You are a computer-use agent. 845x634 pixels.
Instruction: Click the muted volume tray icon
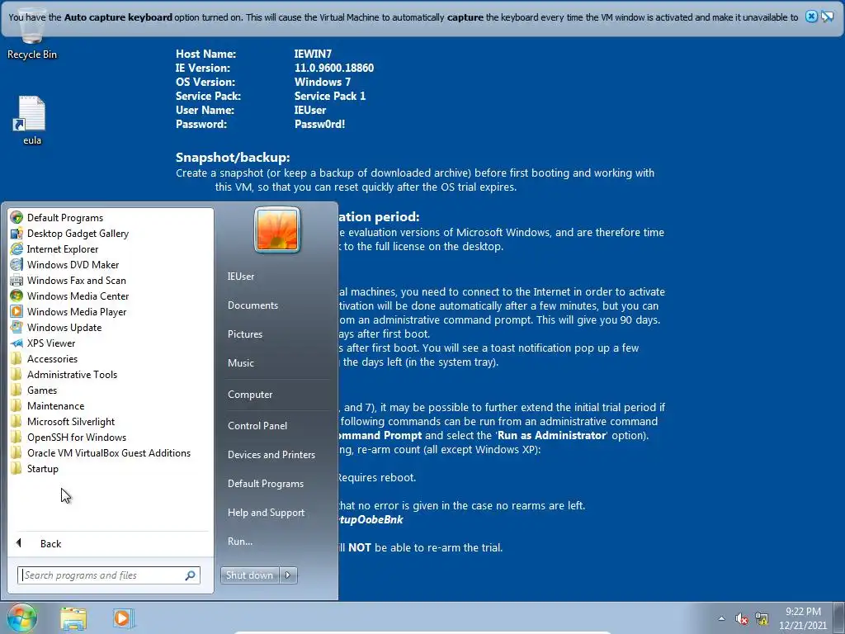(742, 618)
